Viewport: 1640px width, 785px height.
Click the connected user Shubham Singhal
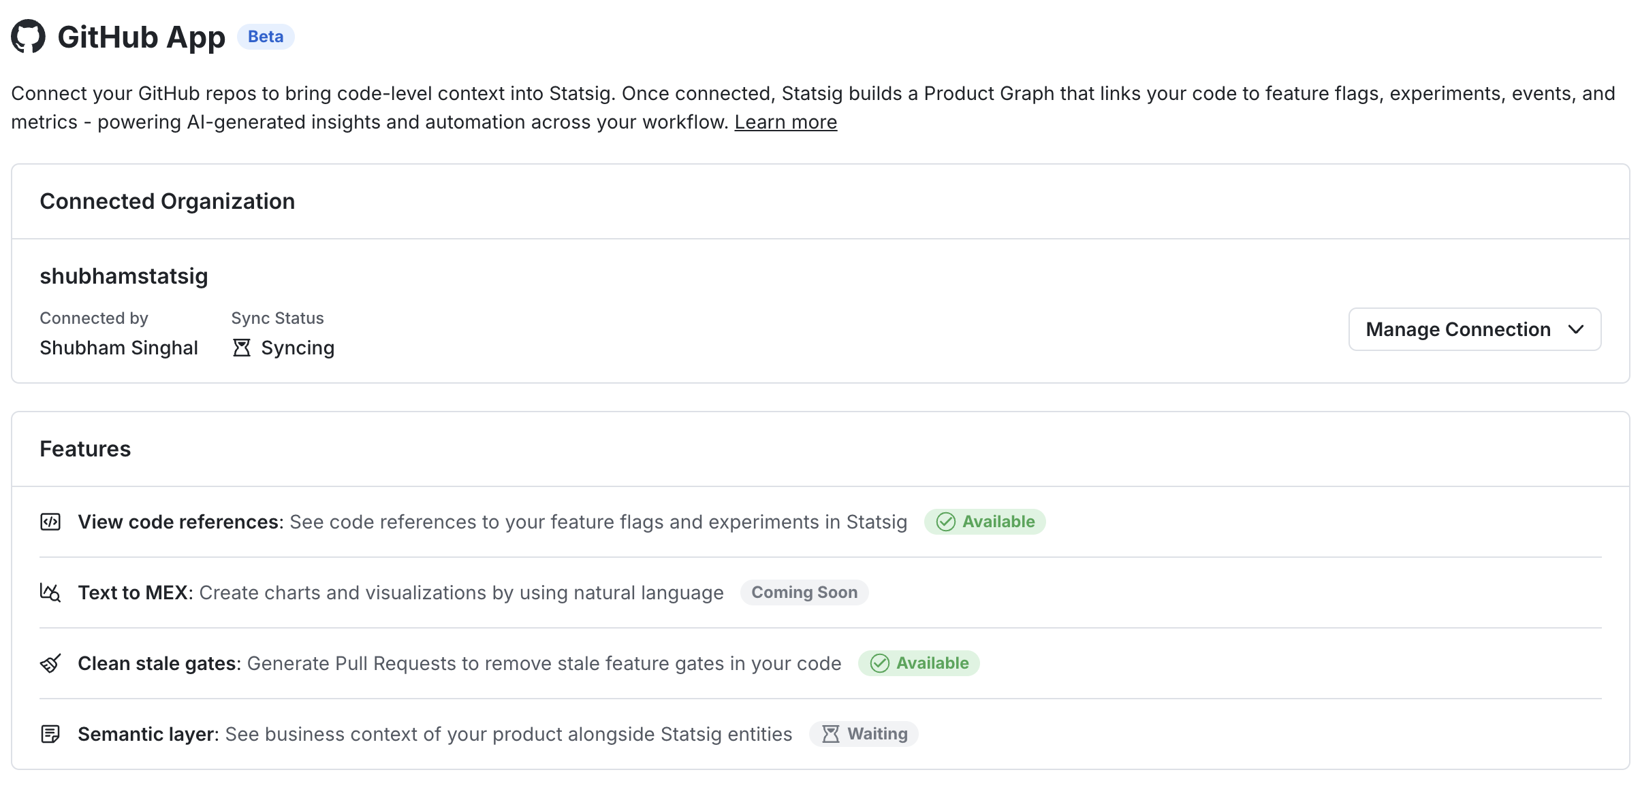[x=119, y=348]
